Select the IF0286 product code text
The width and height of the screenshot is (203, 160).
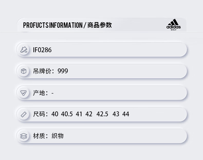[x=42, y=50]
